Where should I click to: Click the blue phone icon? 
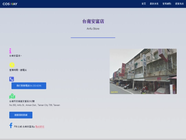click(x=11, y=79)
